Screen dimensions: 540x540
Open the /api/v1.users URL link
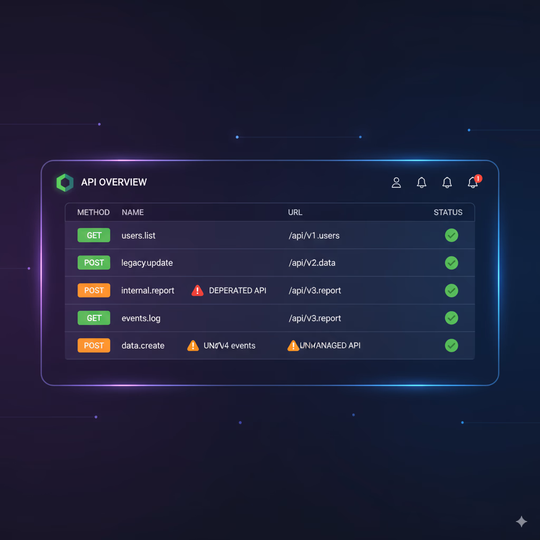point(314,236)
